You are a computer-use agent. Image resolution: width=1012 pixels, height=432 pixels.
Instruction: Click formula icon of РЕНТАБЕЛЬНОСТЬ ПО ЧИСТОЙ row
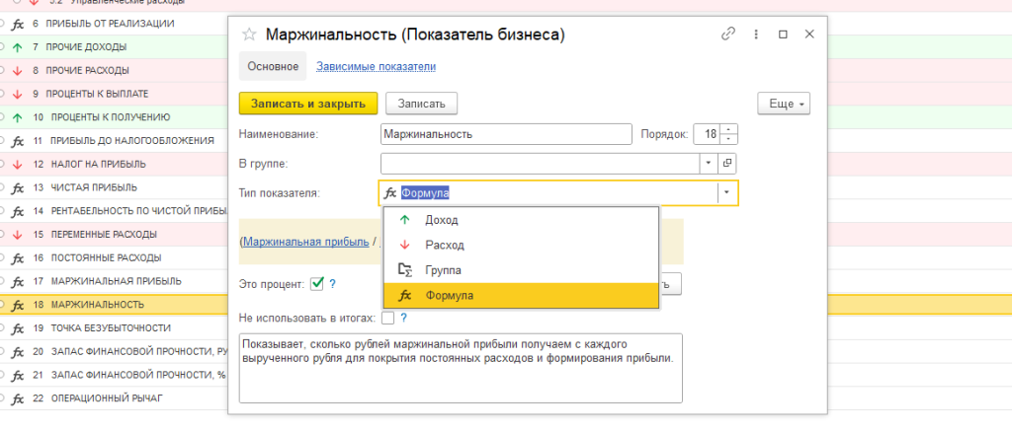point(18,211)
